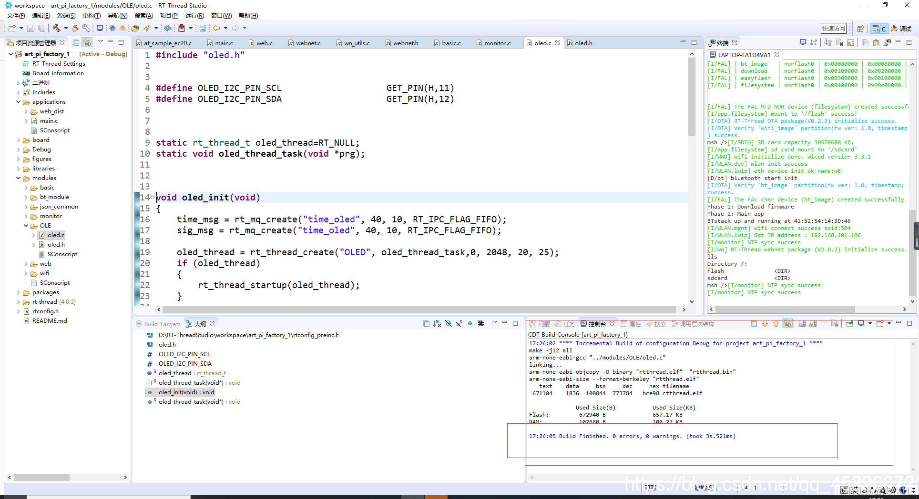Toggle hide fields in outline
Viewport: 919px width, 499px height.
click(448, 324)
